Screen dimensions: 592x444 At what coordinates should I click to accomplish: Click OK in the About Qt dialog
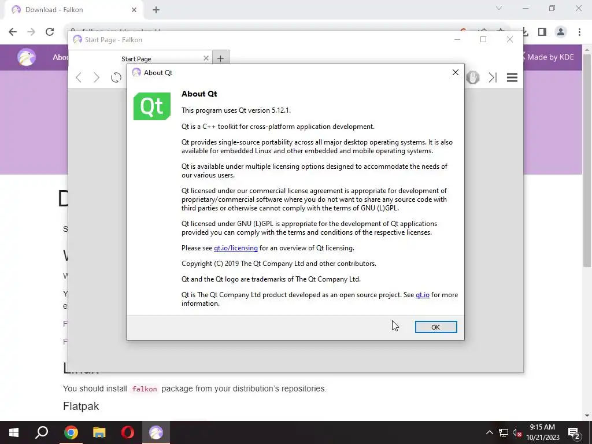tap(436, 327)
